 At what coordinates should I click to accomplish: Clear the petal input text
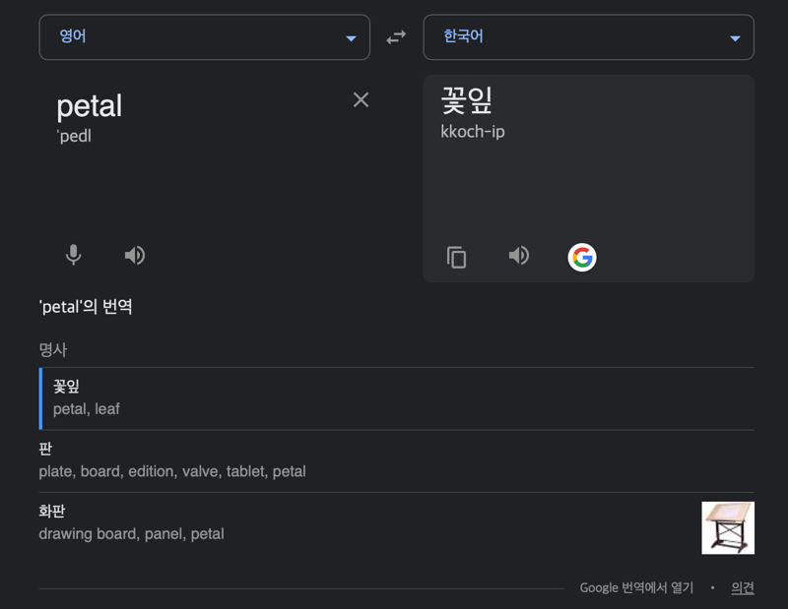pos(361,100)
